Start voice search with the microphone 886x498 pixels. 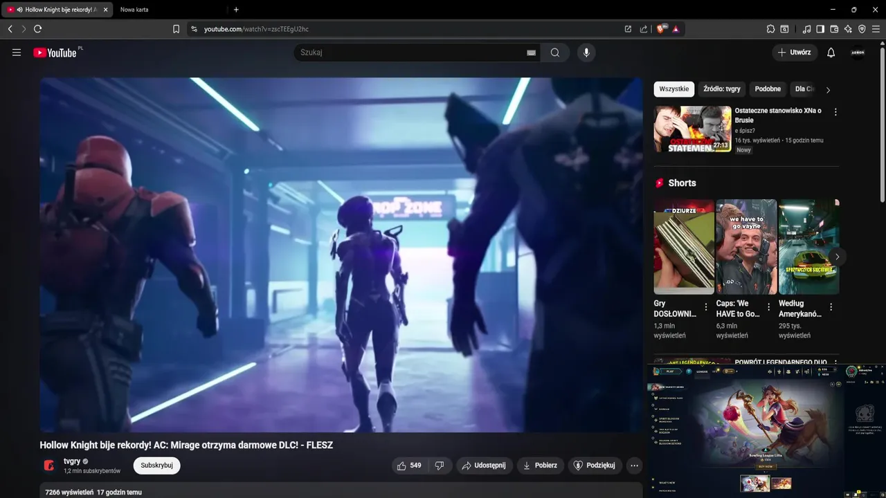pyautogui.click(x=586, y=53)
